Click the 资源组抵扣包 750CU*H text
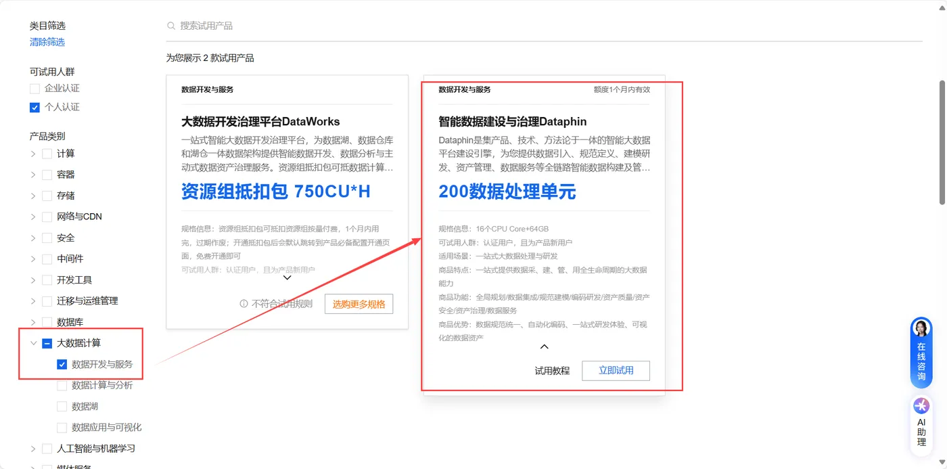Viewport: 947px width, 469px height. tap(276, 192)
